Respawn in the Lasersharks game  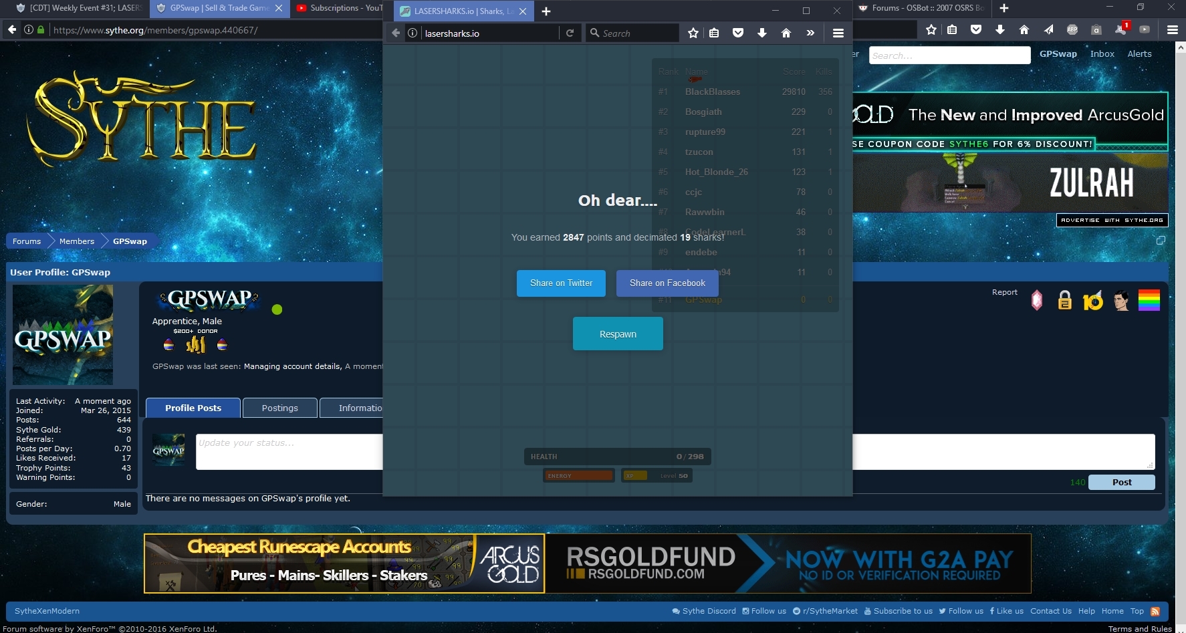point(618,334)
